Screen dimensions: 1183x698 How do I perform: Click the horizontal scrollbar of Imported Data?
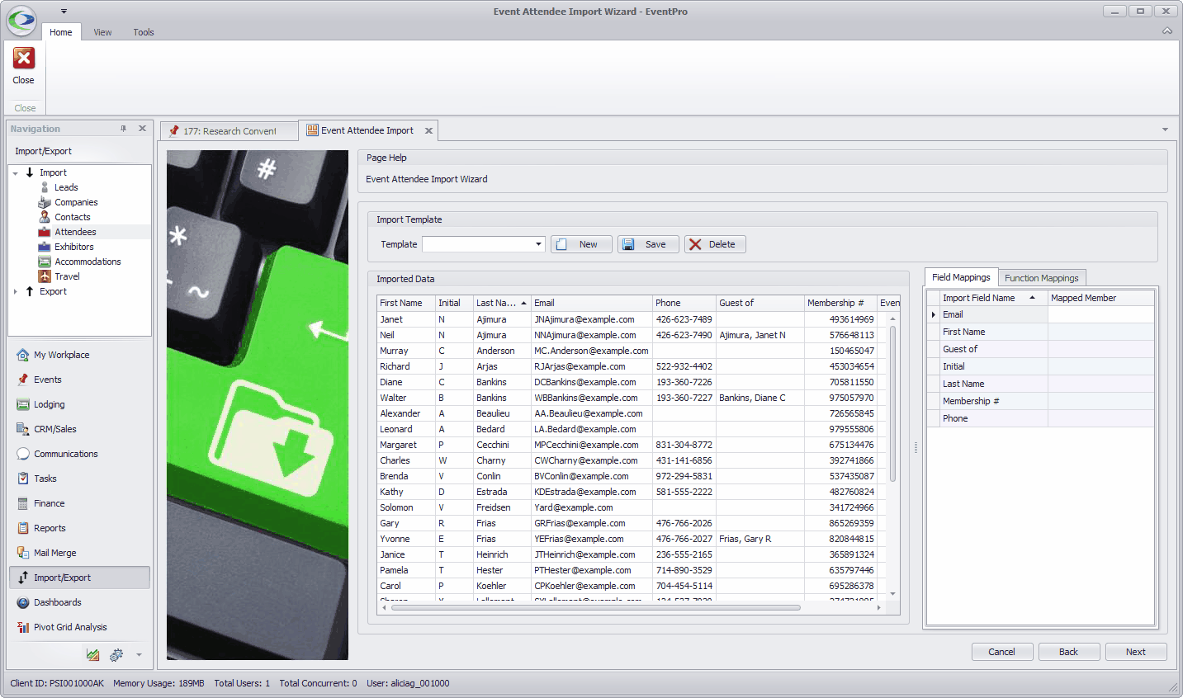tap(595, 607)
